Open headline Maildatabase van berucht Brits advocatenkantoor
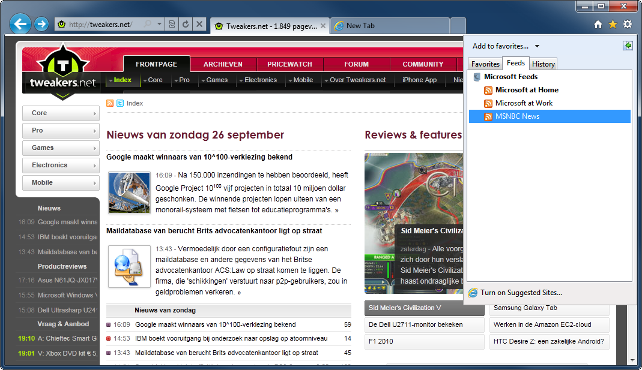This screenshot has height=370, width=642. click(x=214, y=231)
